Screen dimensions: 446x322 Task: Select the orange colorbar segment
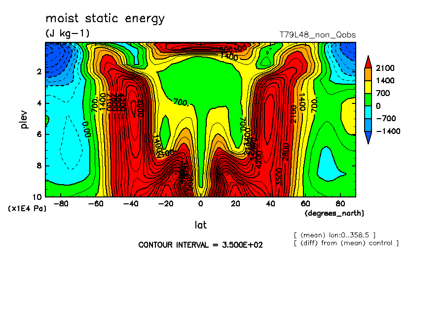368,74
